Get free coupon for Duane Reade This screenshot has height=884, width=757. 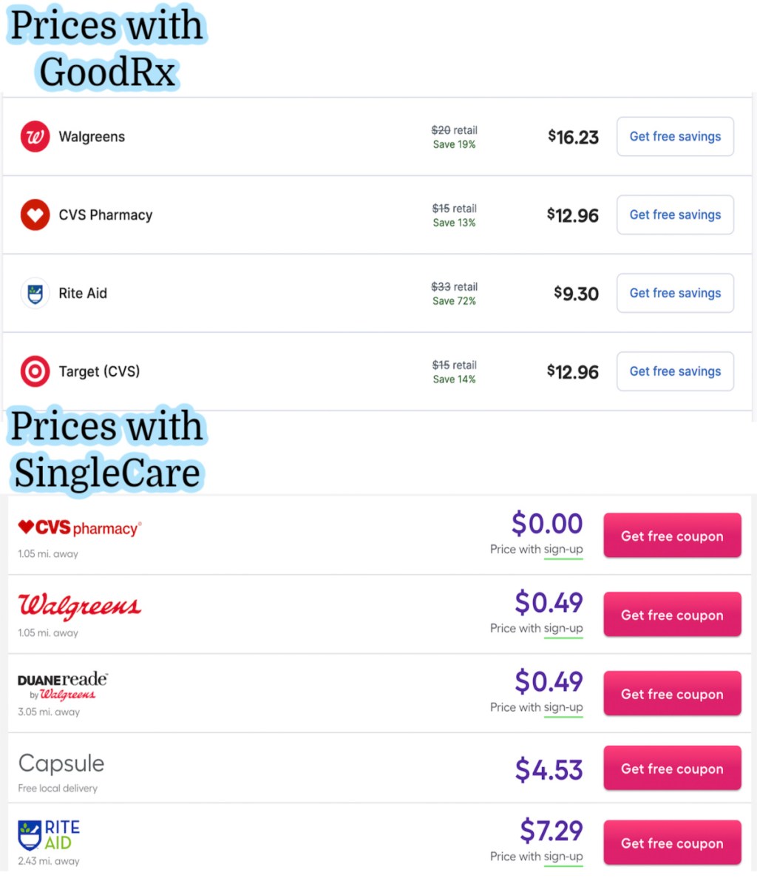coord(672,694)
